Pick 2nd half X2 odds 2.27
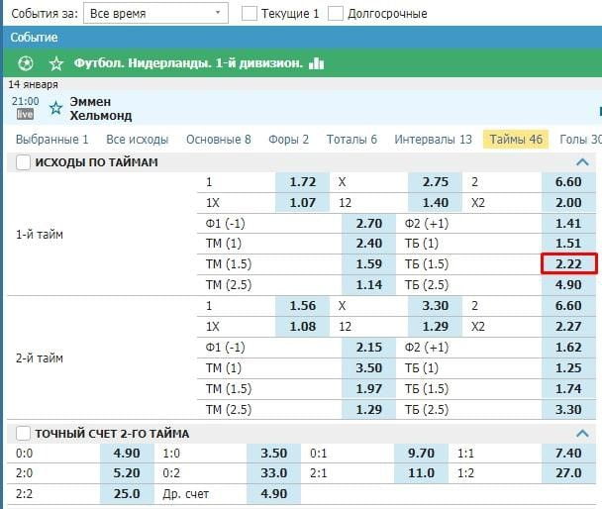The height and width of the screenshot is (509, 602). (x=568, y=326)
